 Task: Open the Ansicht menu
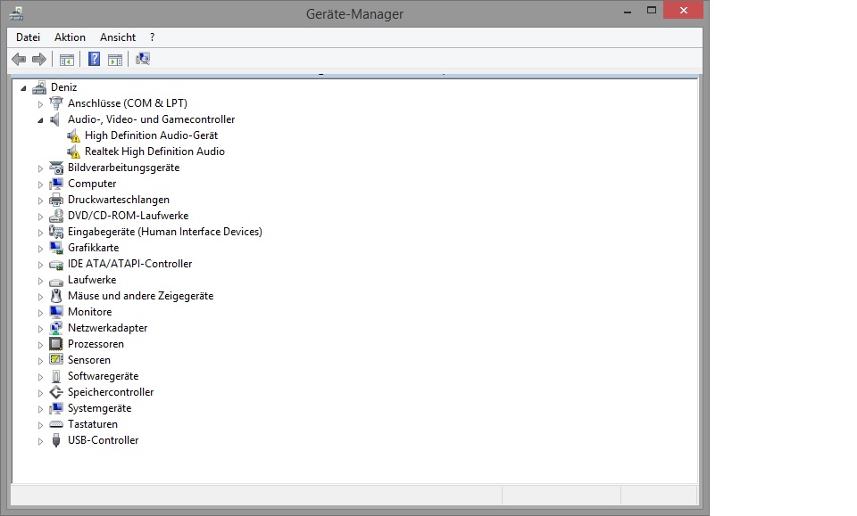point(118,37)
